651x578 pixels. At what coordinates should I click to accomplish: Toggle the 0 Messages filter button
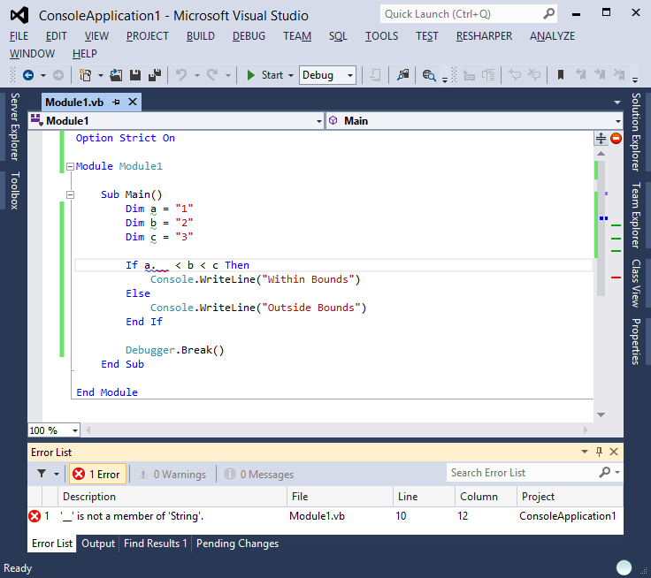click(258, 474)
